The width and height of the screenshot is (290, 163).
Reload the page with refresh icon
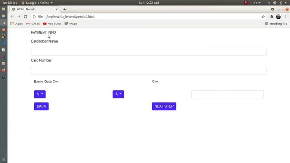tap(26, 17)
